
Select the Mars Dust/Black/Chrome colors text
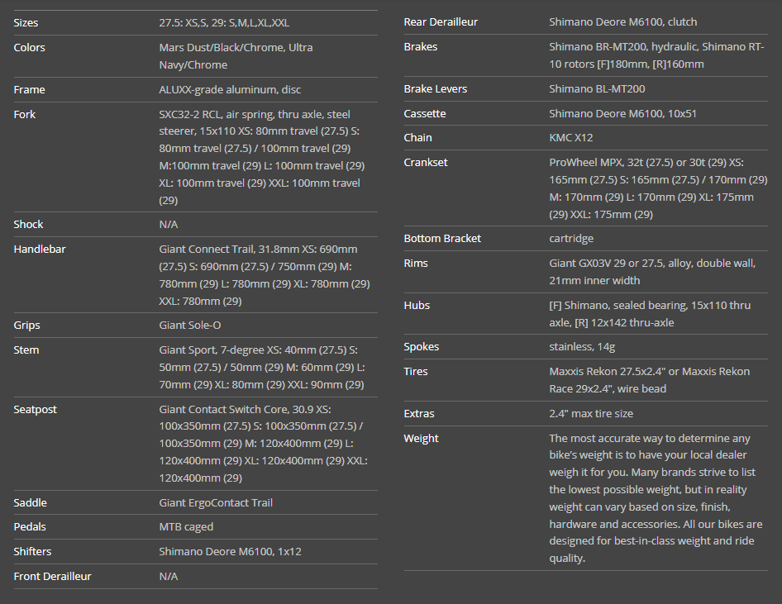coord(236,56)
